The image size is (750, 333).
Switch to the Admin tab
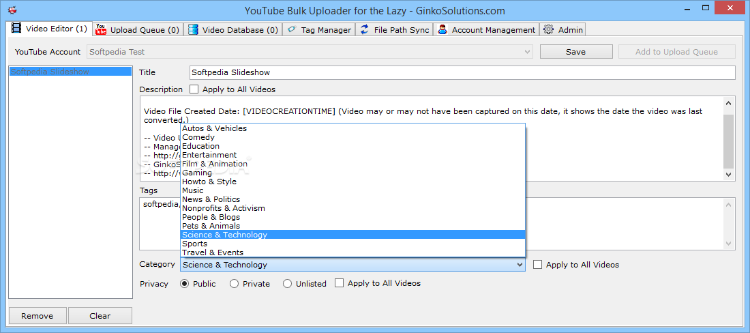pyautogui.click(x=563, y=29)
